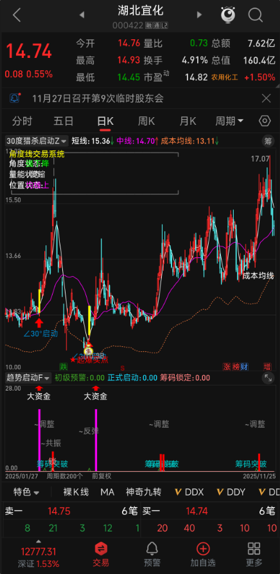Viewport: 280px width, 574px height.
Task: Tap the red ∠30°启动 arrow marker
Action: click(x=39, y=322)
